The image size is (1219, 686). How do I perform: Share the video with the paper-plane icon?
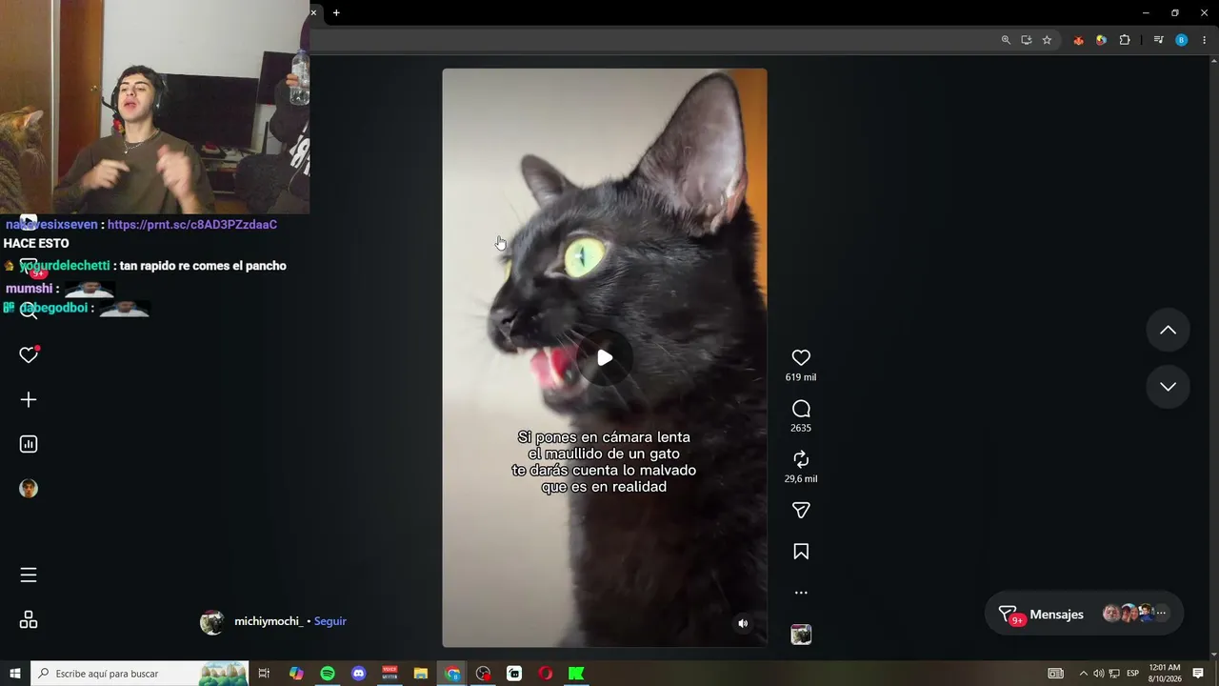pos(801,511)
